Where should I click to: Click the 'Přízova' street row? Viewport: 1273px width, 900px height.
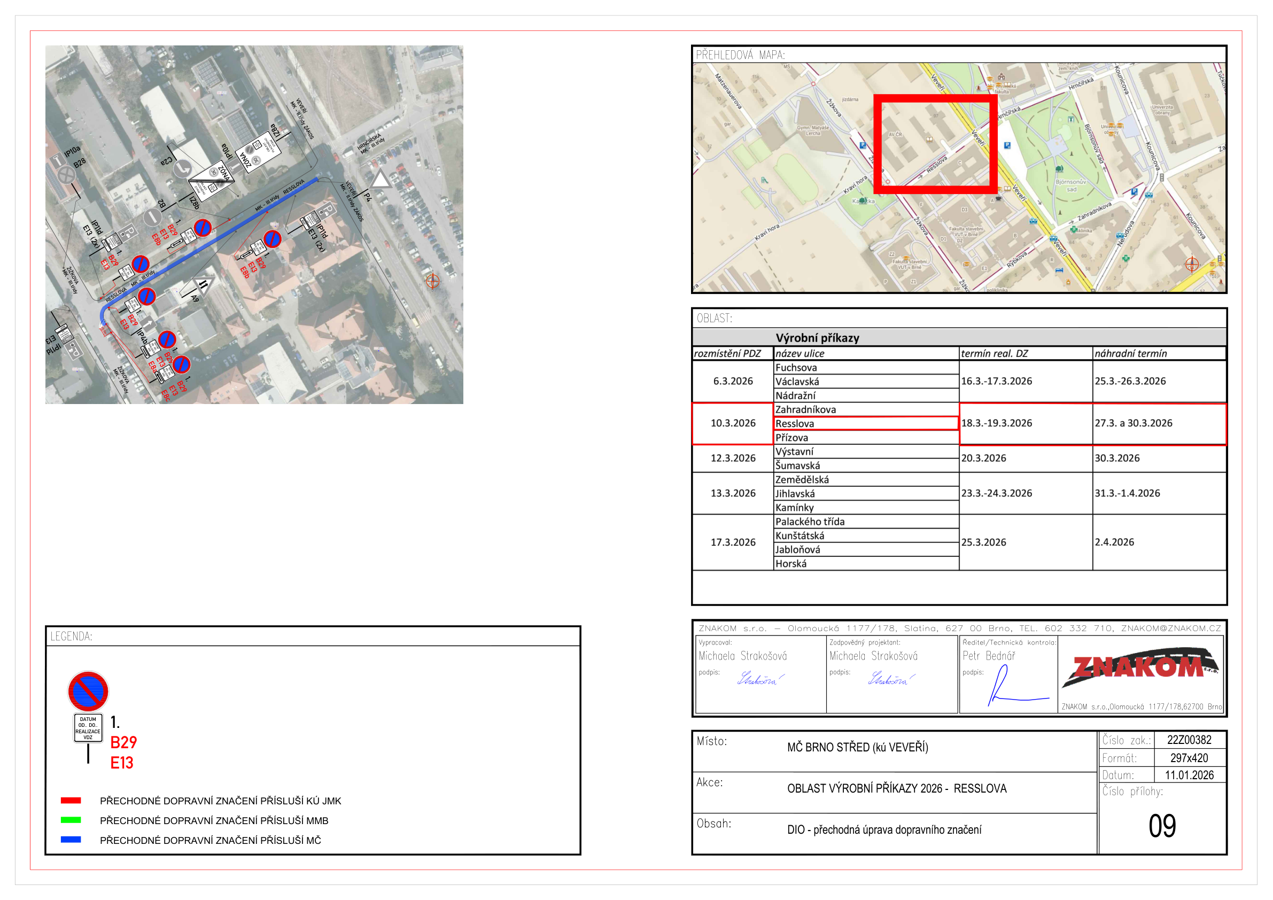(867, 438)
